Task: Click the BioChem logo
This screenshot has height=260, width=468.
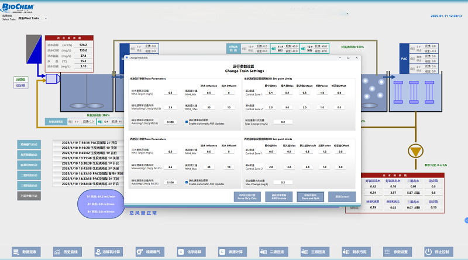Action: (18, 8)
